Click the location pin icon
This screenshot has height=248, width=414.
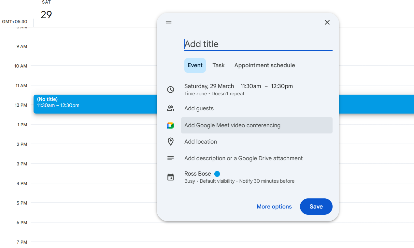point(171,142)
